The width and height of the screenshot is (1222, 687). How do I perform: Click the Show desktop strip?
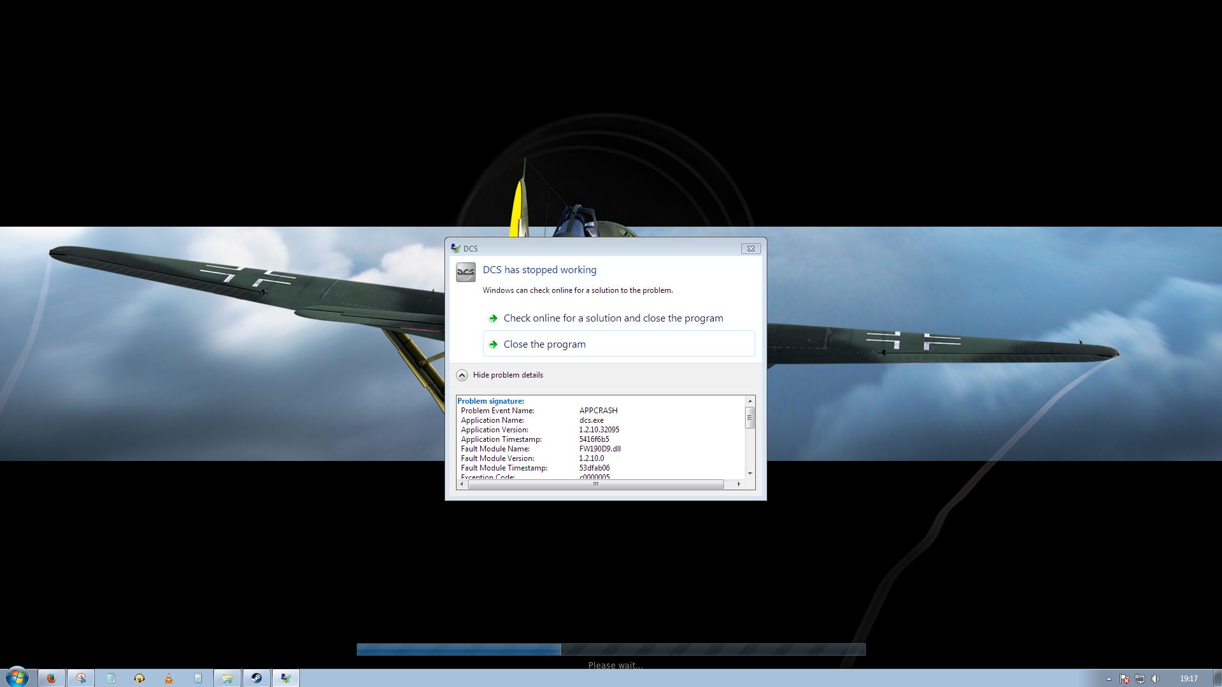coord(1217,678)
